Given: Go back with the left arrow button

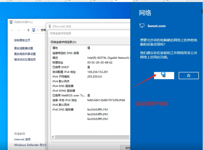Looking at the screenshot, I should pos(12,30).
